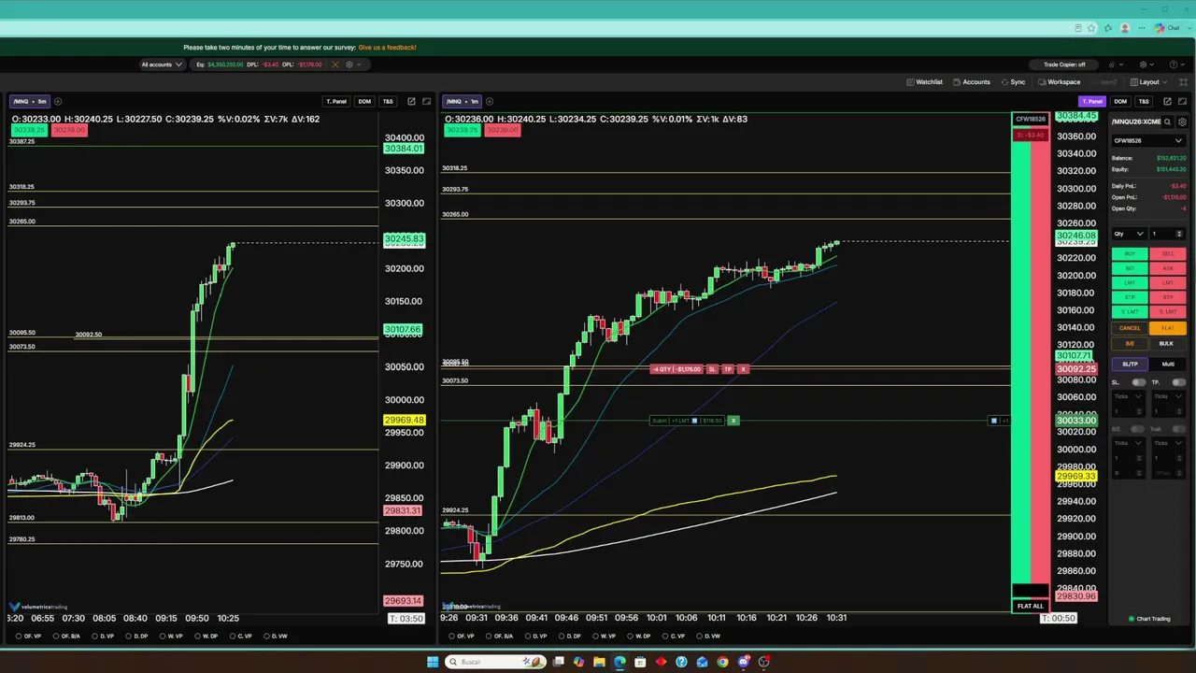Click the fullscreen icon next to Layout
1196x673 pixels.
point(1183,82)
